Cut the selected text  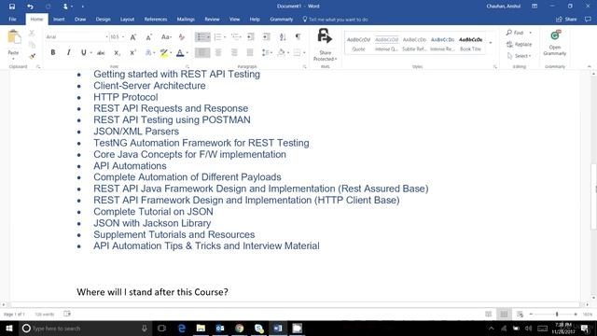click(x=32, y=34)
